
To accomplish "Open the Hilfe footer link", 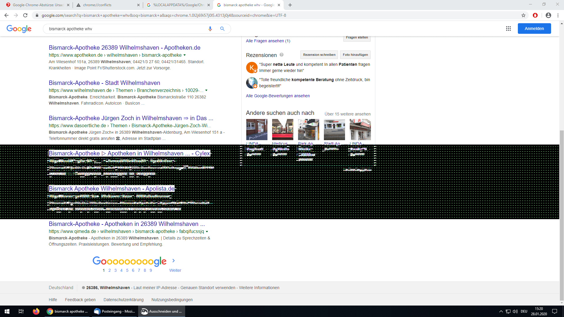I will coord(53,300).
